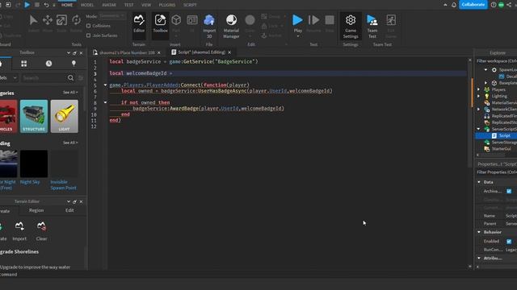
Task: Switch to the PLUGINS ribbon tab
Action: click(167, 5)
